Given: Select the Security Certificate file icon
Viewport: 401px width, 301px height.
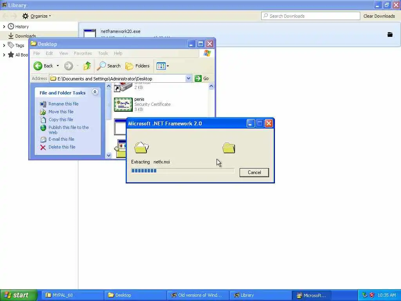Looking at the screenshot, I should pyautogui.click(x=123, y=104).
